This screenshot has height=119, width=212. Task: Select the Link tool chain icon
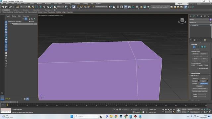click(10, 7)
